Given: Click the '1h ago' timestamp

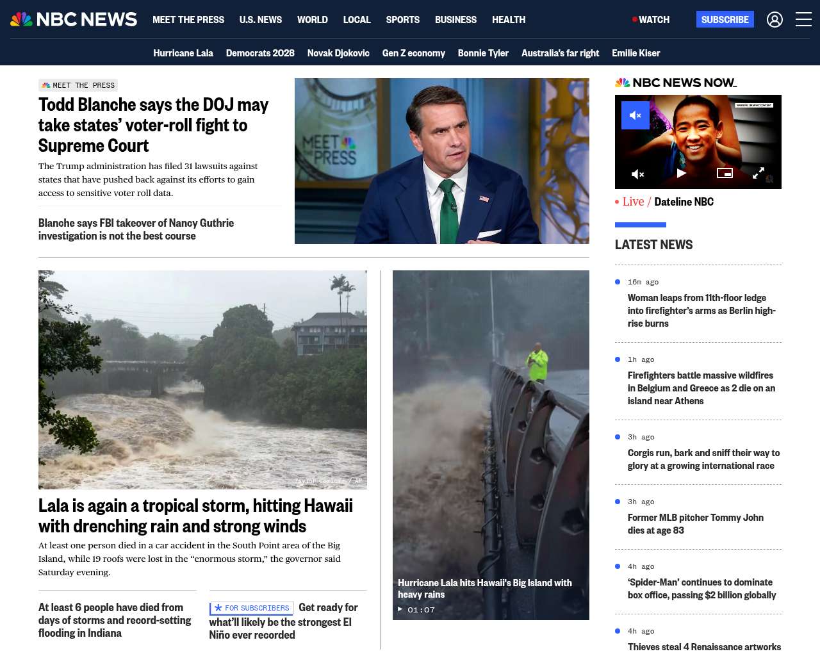Looking at the screenshot, I should (x=641, y=359).
